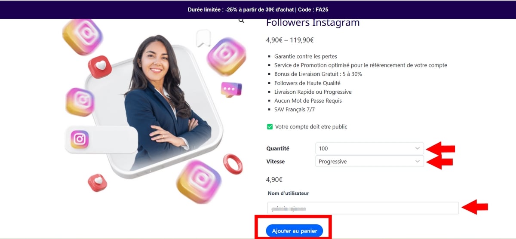Click the Ajouter au panier button

(294, 231)
